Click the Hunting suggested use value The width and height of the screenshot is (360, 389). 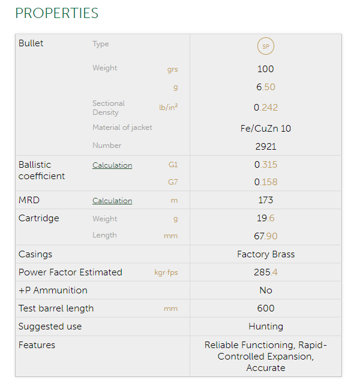pos(265,326)
